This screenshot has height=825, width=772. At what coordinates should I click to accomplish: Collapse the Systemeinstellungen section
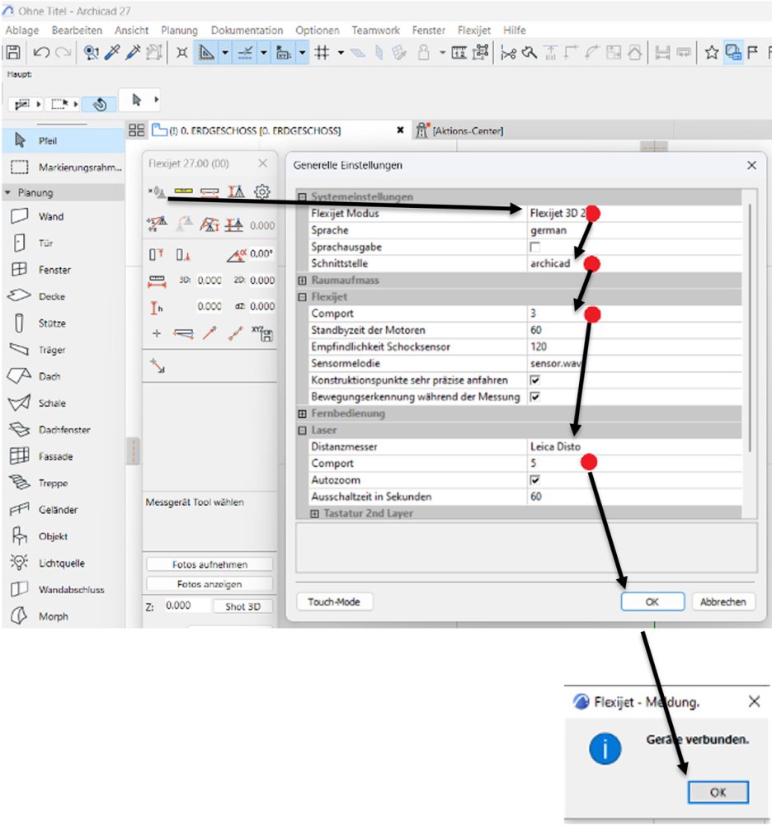tap(302, 197)
